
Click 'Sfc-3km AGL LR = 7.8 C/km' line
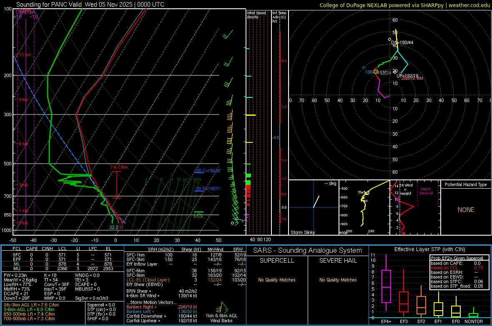pos(31,305)
